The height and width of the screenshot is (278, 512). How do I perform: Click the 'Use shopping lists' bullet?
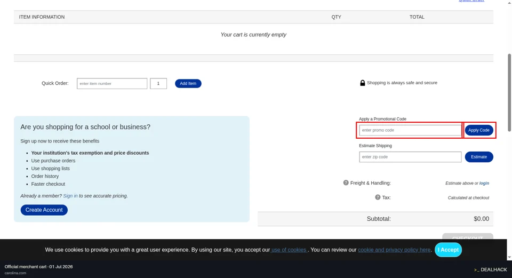pyautogui.click(x=50, y=169)
